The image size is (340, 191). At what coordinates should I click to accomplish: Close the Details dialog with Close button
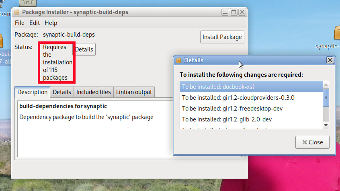coord(312,142)
